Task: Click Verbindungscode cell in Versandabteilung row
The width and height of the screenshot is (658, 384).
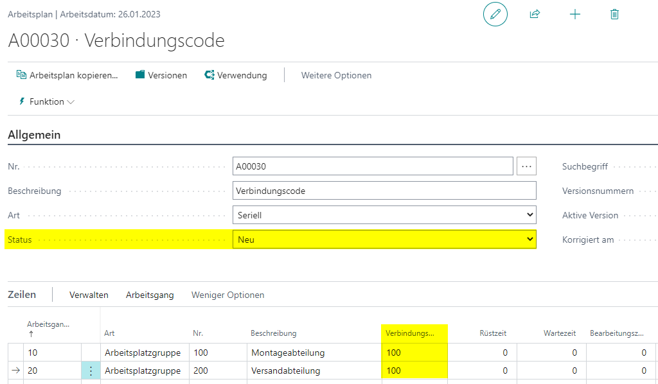Action: (414, 371)
